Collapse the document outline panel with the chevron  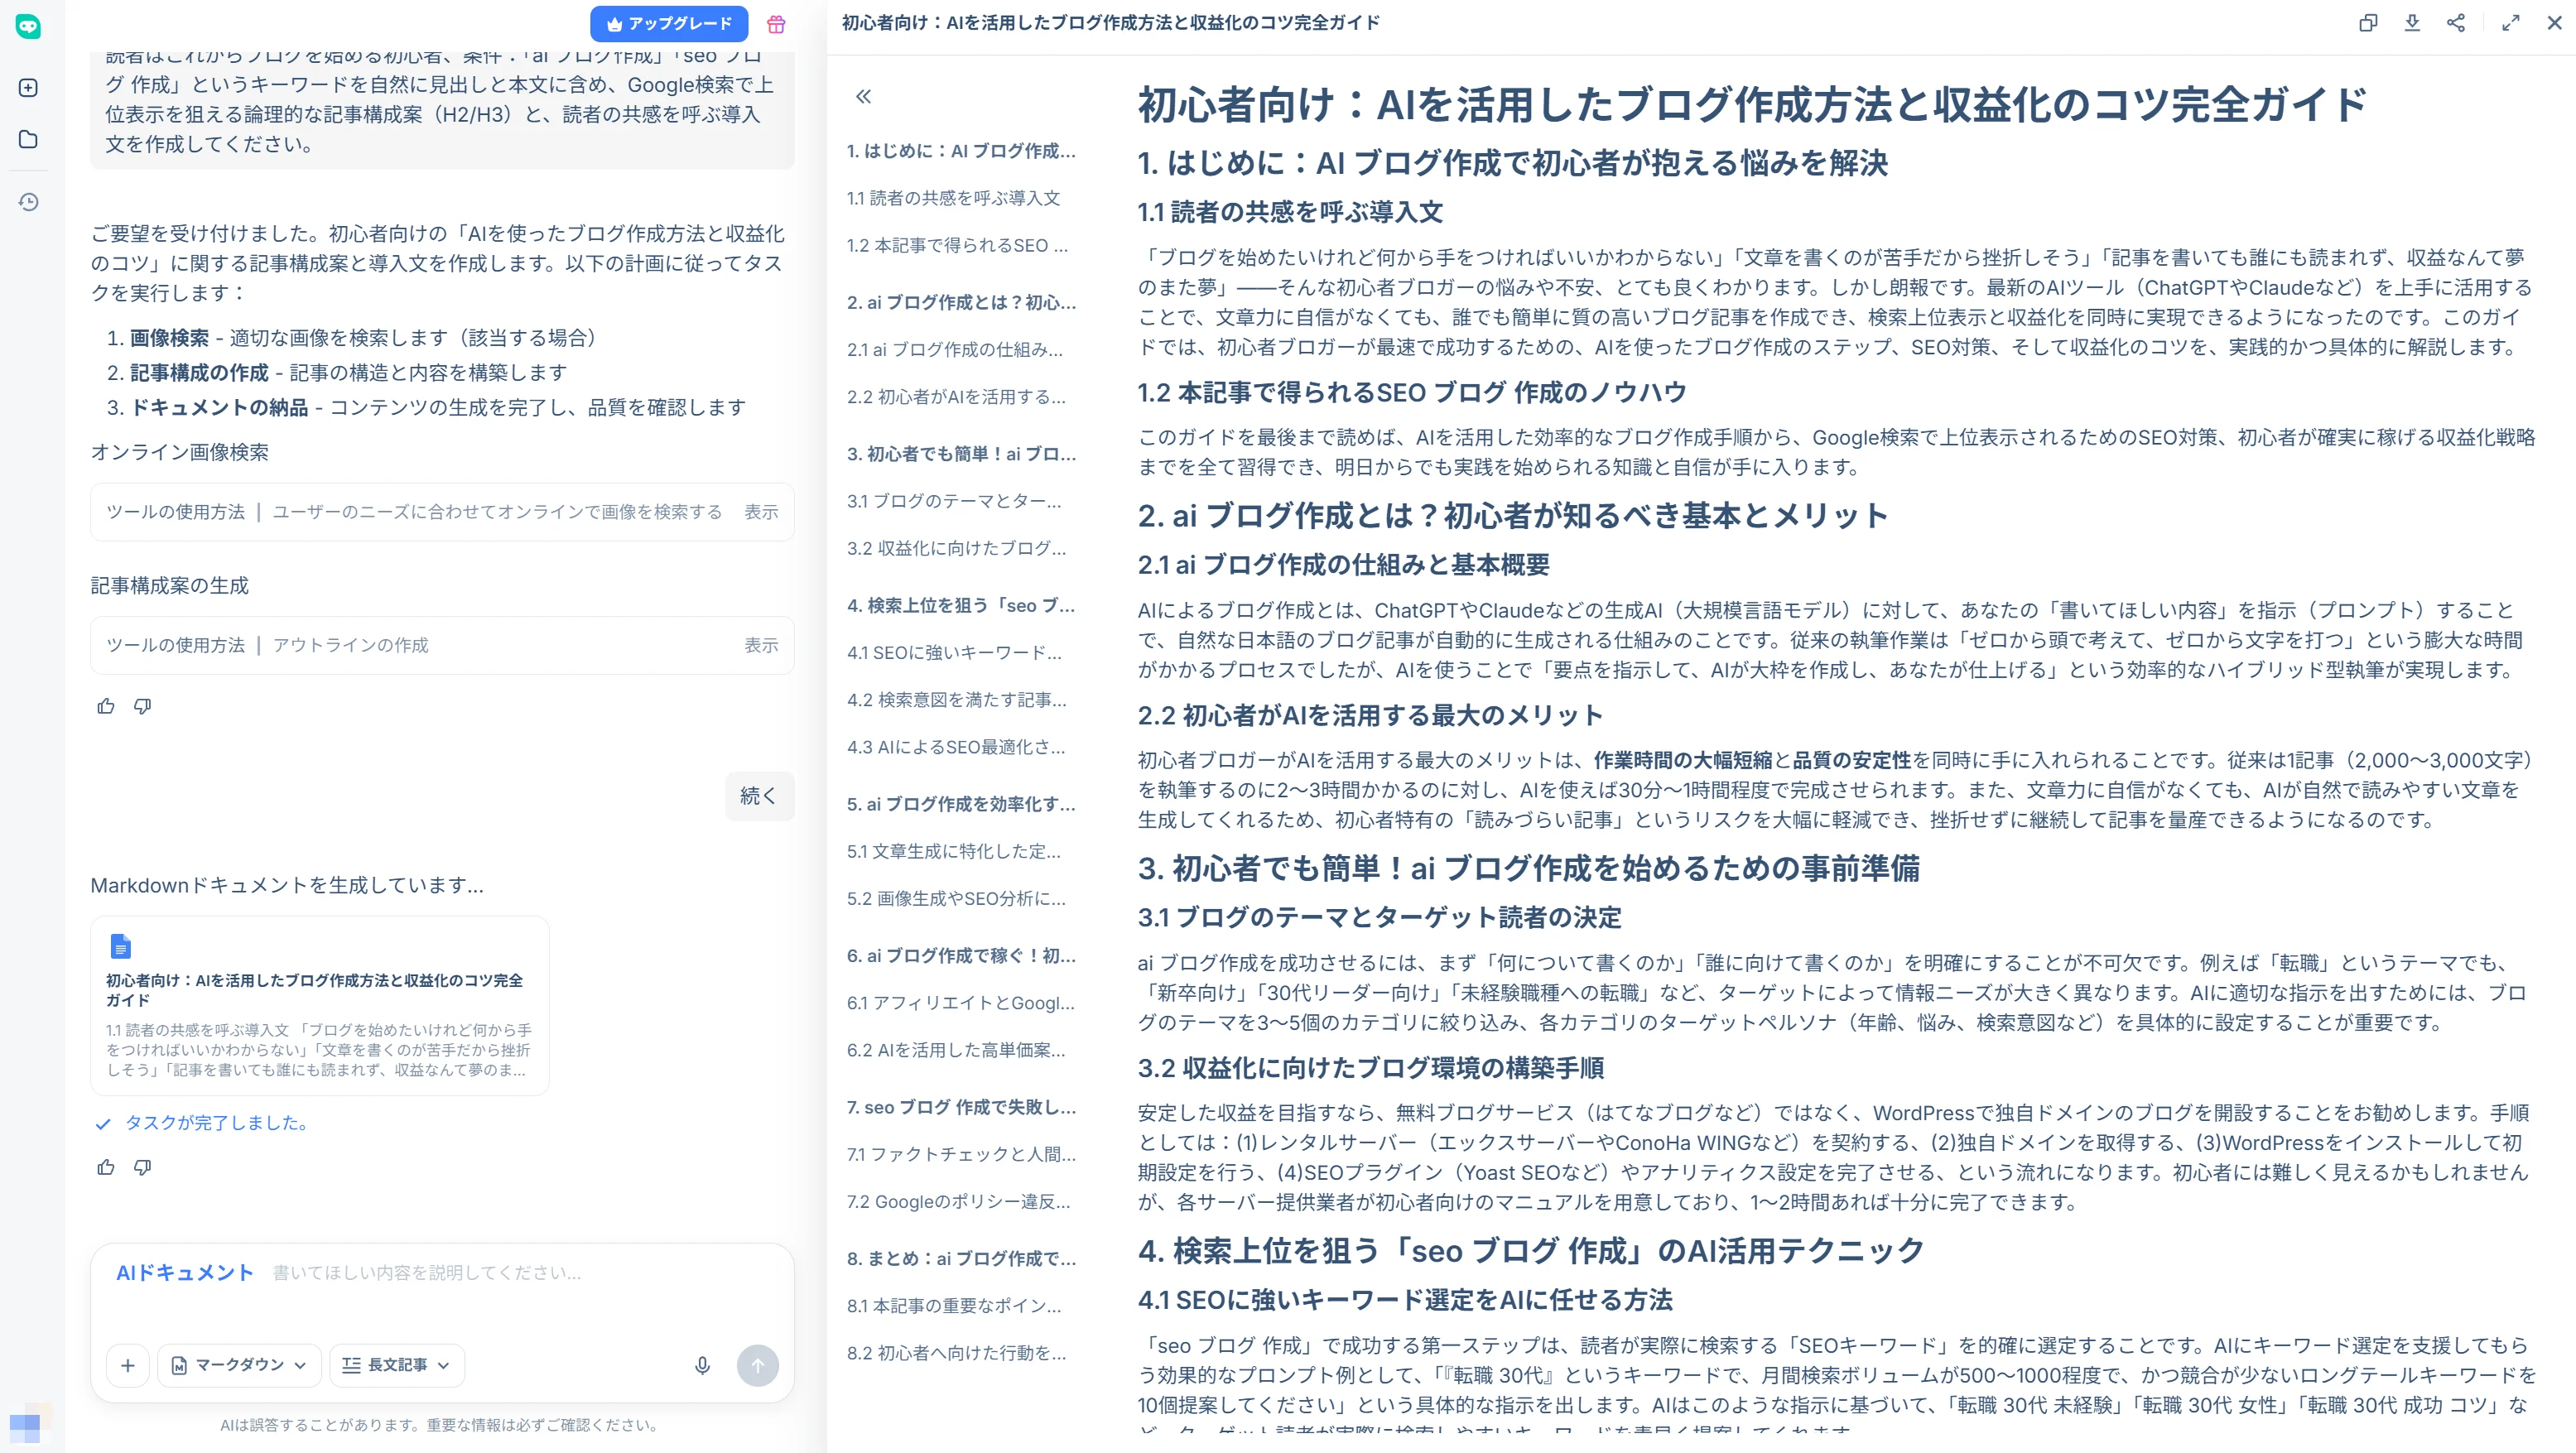click(862, 97)
